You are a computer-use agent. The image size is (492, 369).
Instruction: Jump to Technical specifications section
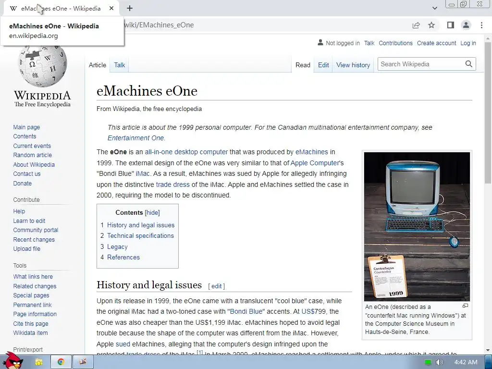pos(140,235)
